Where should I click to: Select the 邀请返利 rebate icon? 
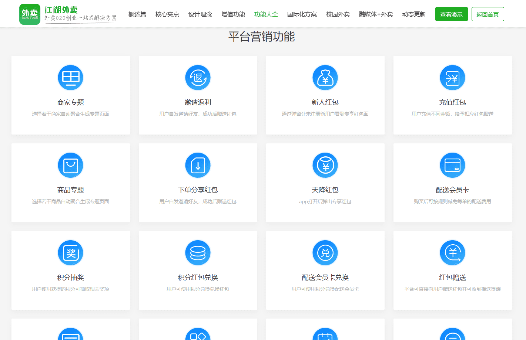tap(198, 78)
